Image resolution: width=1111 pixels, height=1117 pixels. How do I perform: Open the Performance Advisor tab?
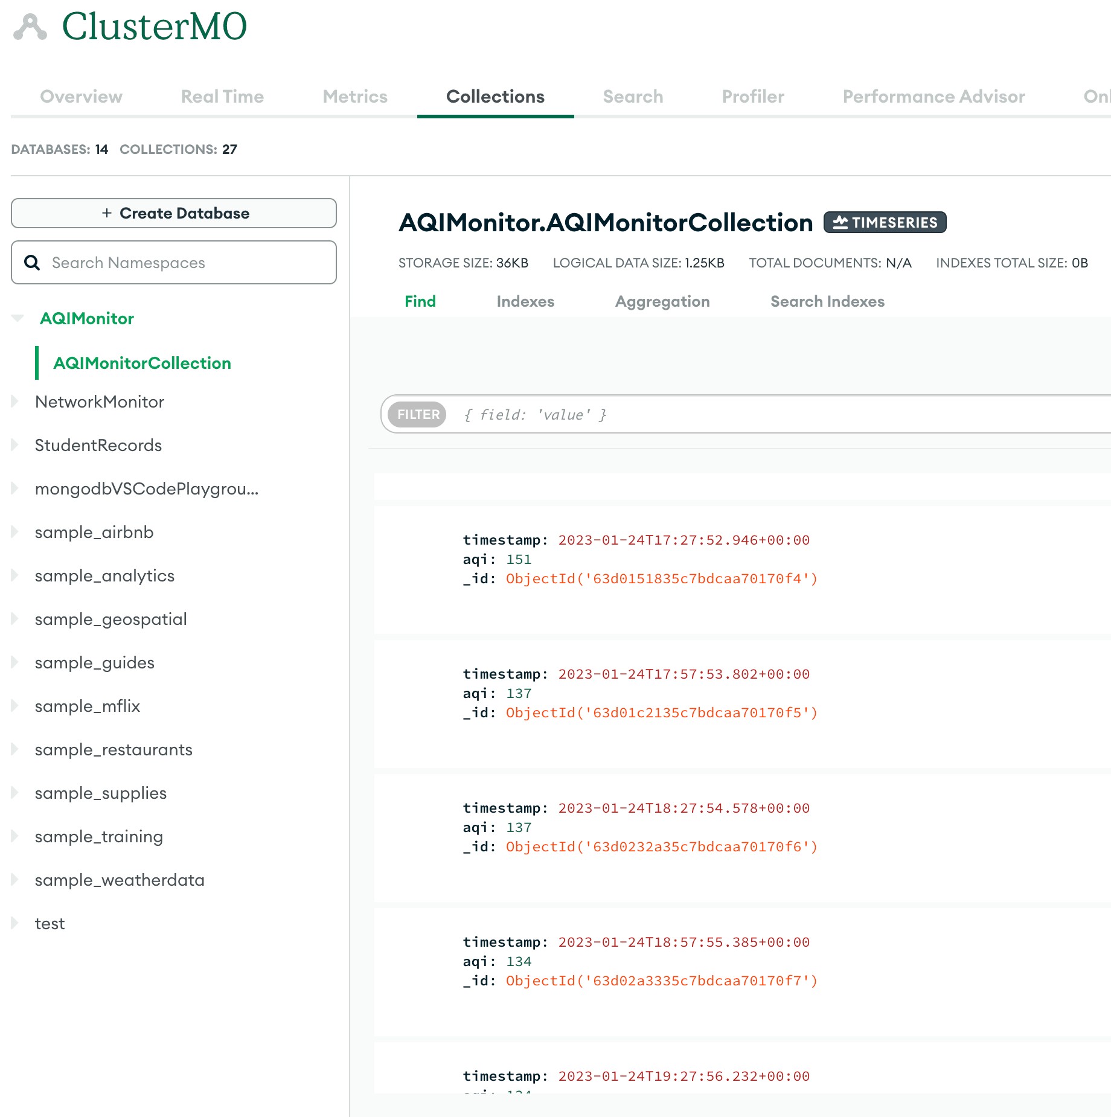coord(933,97)
